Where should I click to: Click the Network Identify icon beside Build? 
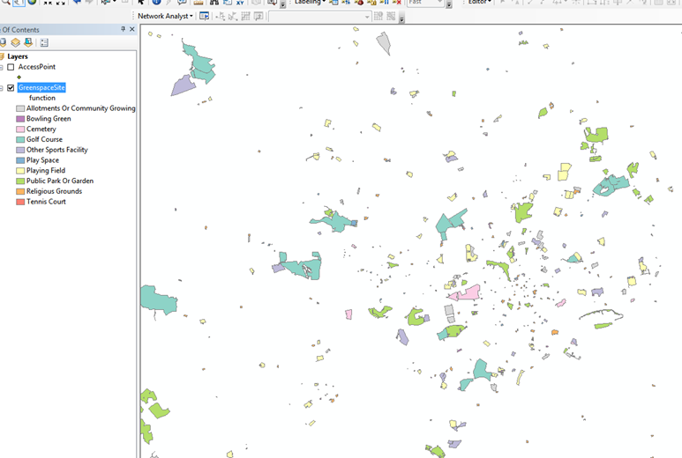pos(391,17)
